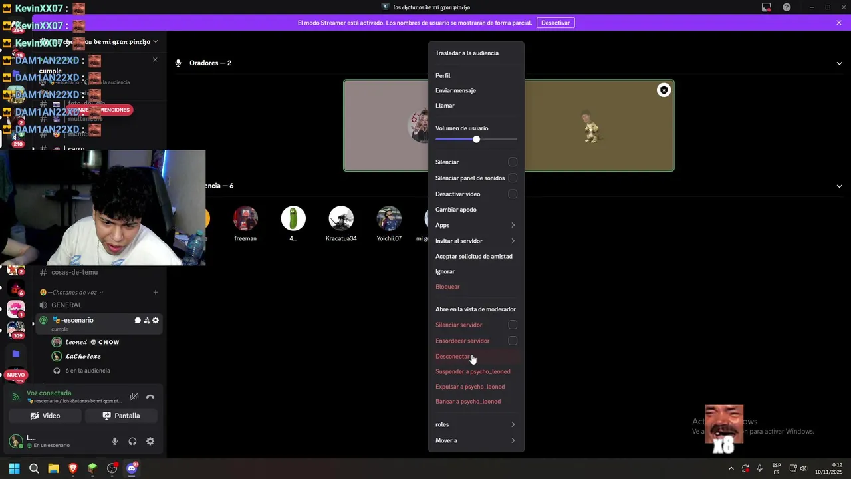Open Brave browser from taskbar
Image resolution: width=851 pixels, height=479 pixels.
click(73, 468)
